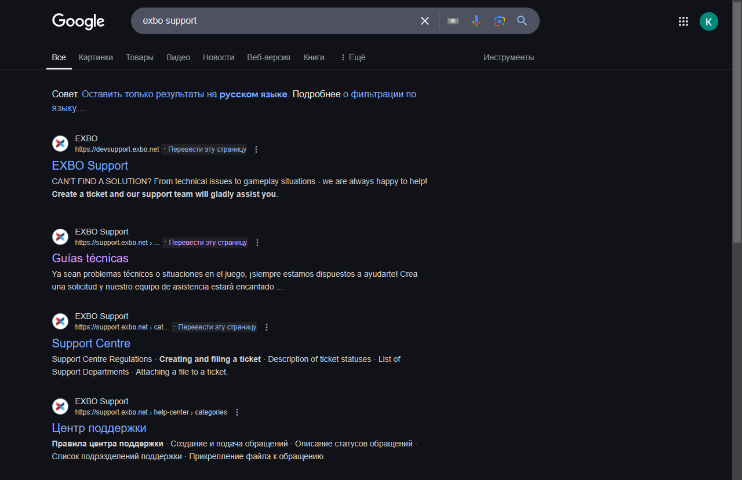742x480 pixels.
Task: Switch to the Товары tab
Action: click(140, 57)
